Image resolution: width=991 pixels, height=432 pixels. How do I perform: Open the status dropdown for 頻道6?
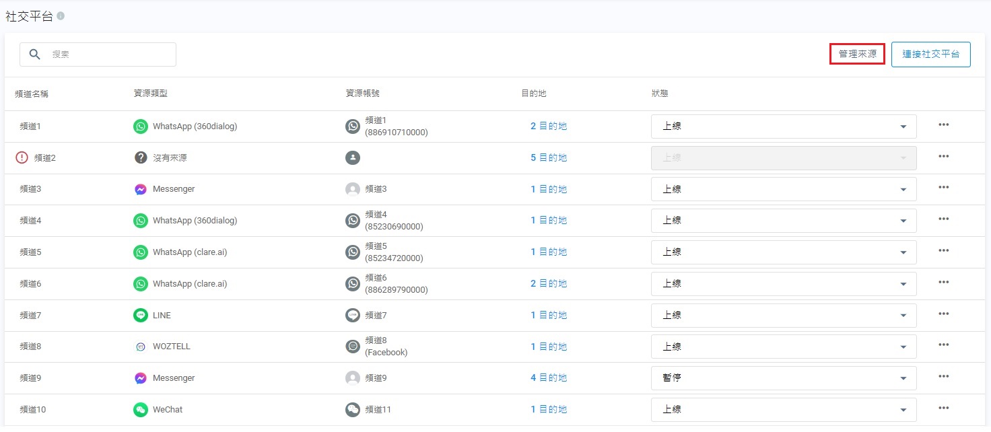(x=783, y=284)
